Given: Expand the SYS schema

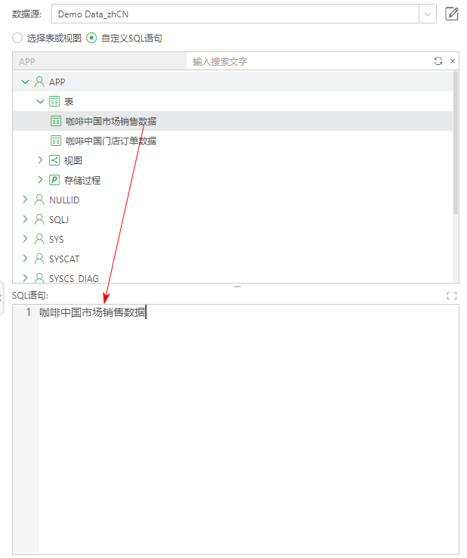Looking at the screenshot, I should (x=25, y=238).
